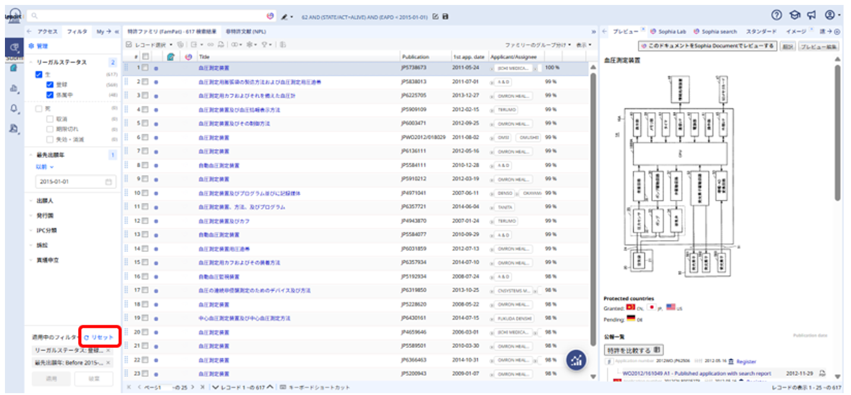This screenshot has height=395, width=851.
Task: Open the graduation cap training icon
Action: pos(795,15)
